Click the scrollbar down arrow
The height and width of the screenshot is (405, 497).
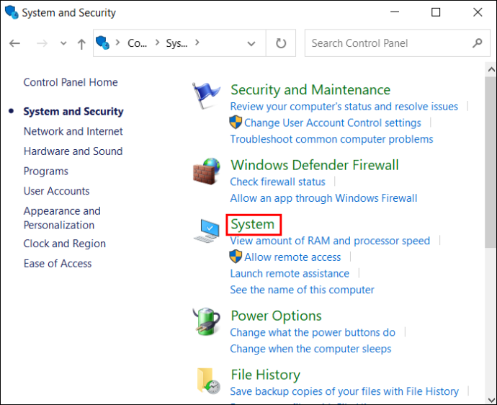pyautogui.click(x=491, y=399)
